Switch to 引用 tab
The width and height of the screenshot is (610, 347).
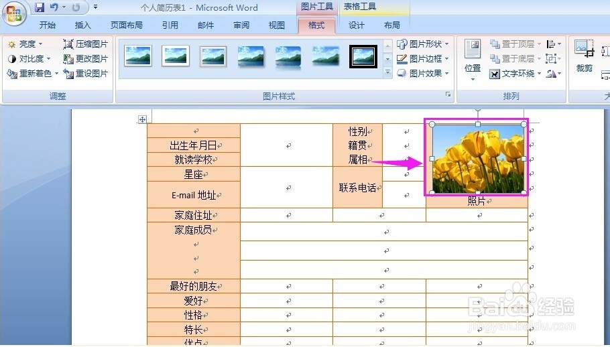[x=170, y=25]
